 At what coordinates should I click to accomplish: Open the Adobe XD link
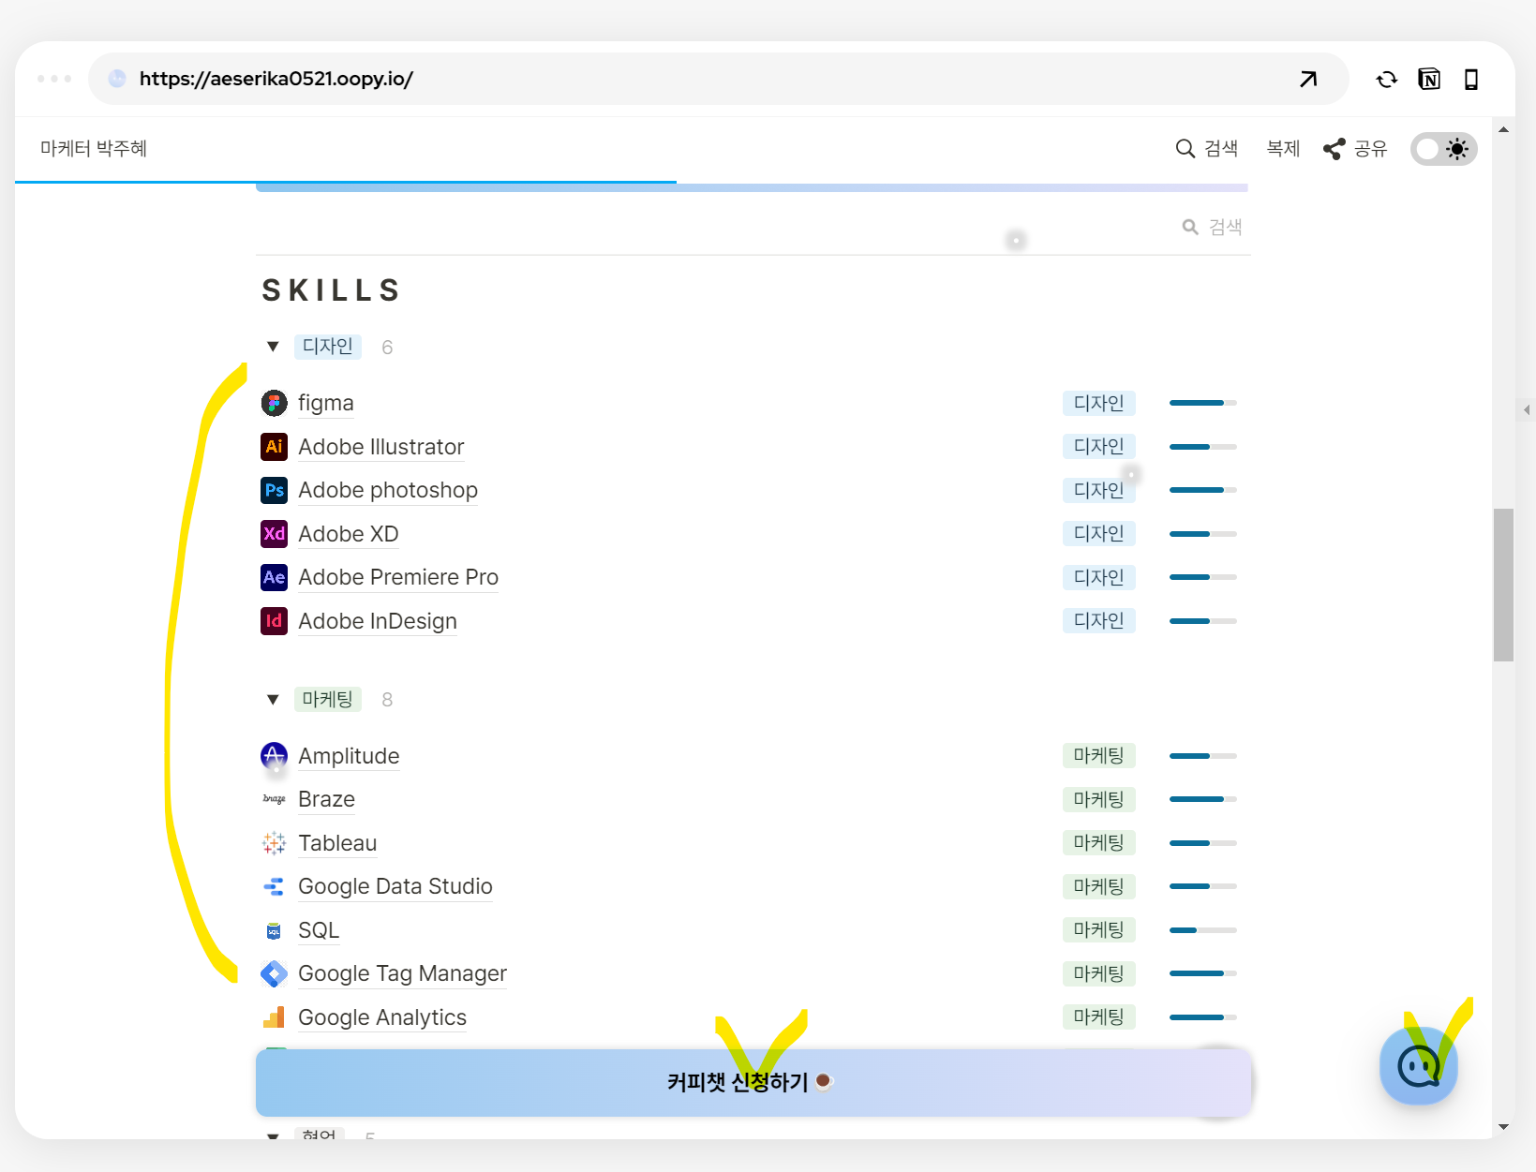click(x=349, y=534)
